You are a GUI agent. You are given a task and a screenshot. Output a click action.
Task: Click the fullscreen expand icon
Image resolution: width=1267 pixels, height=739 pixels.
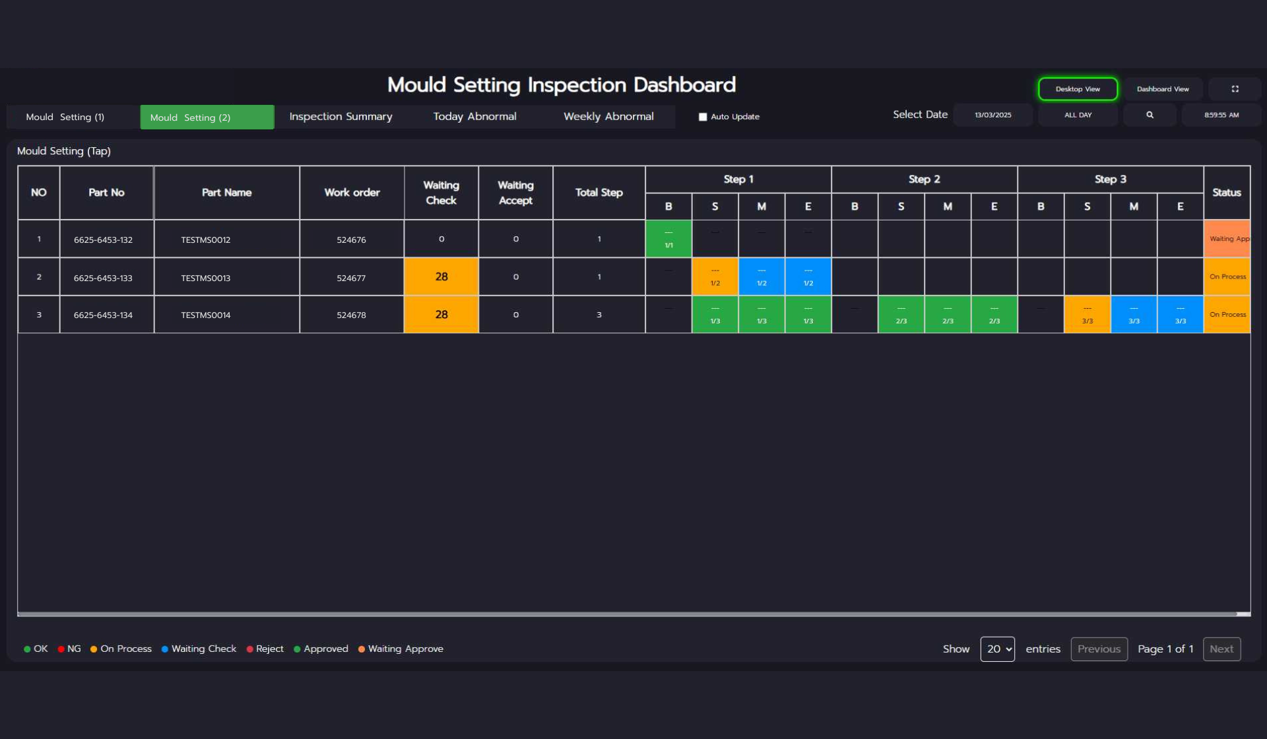click(1235, 89)
